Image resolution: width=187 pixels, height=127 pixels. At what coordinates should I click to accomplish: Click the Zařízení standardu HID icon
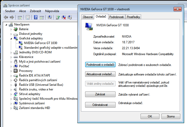pos(16,108)
